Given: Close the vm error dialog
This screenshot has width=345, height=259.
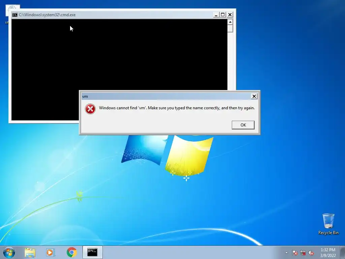Looking at the screenshot, I should point(254,96).
